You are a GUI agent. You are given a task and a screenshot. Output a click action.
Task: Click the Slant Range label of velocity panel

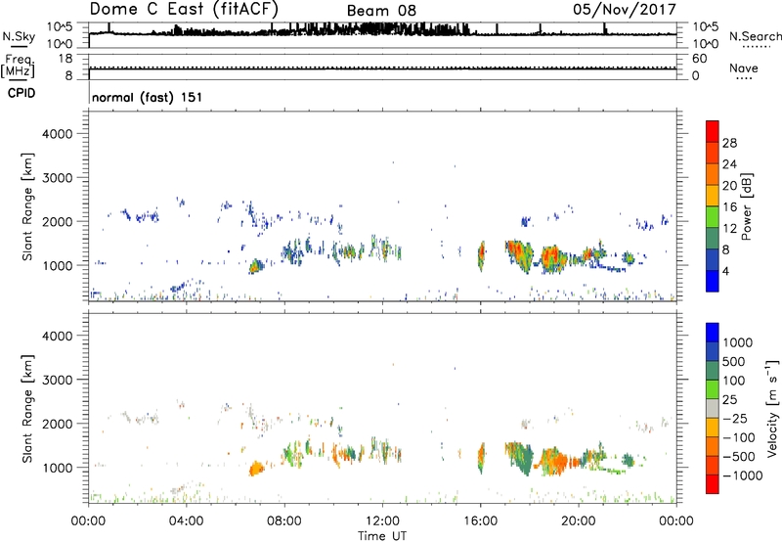pos(27,409)
